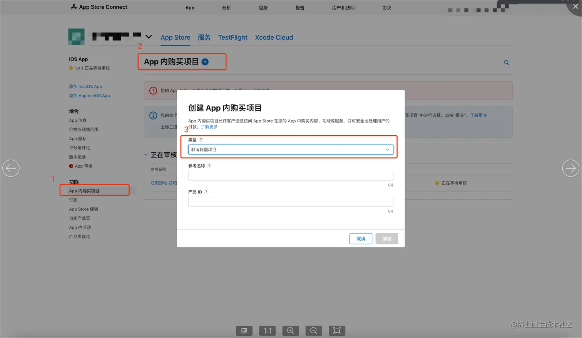Open 产品页优化 in sidebar
582x338 pixels.
80,237
